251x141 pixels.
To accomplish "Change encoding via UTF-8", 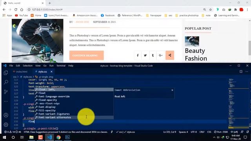I will [x=194, y=132].
